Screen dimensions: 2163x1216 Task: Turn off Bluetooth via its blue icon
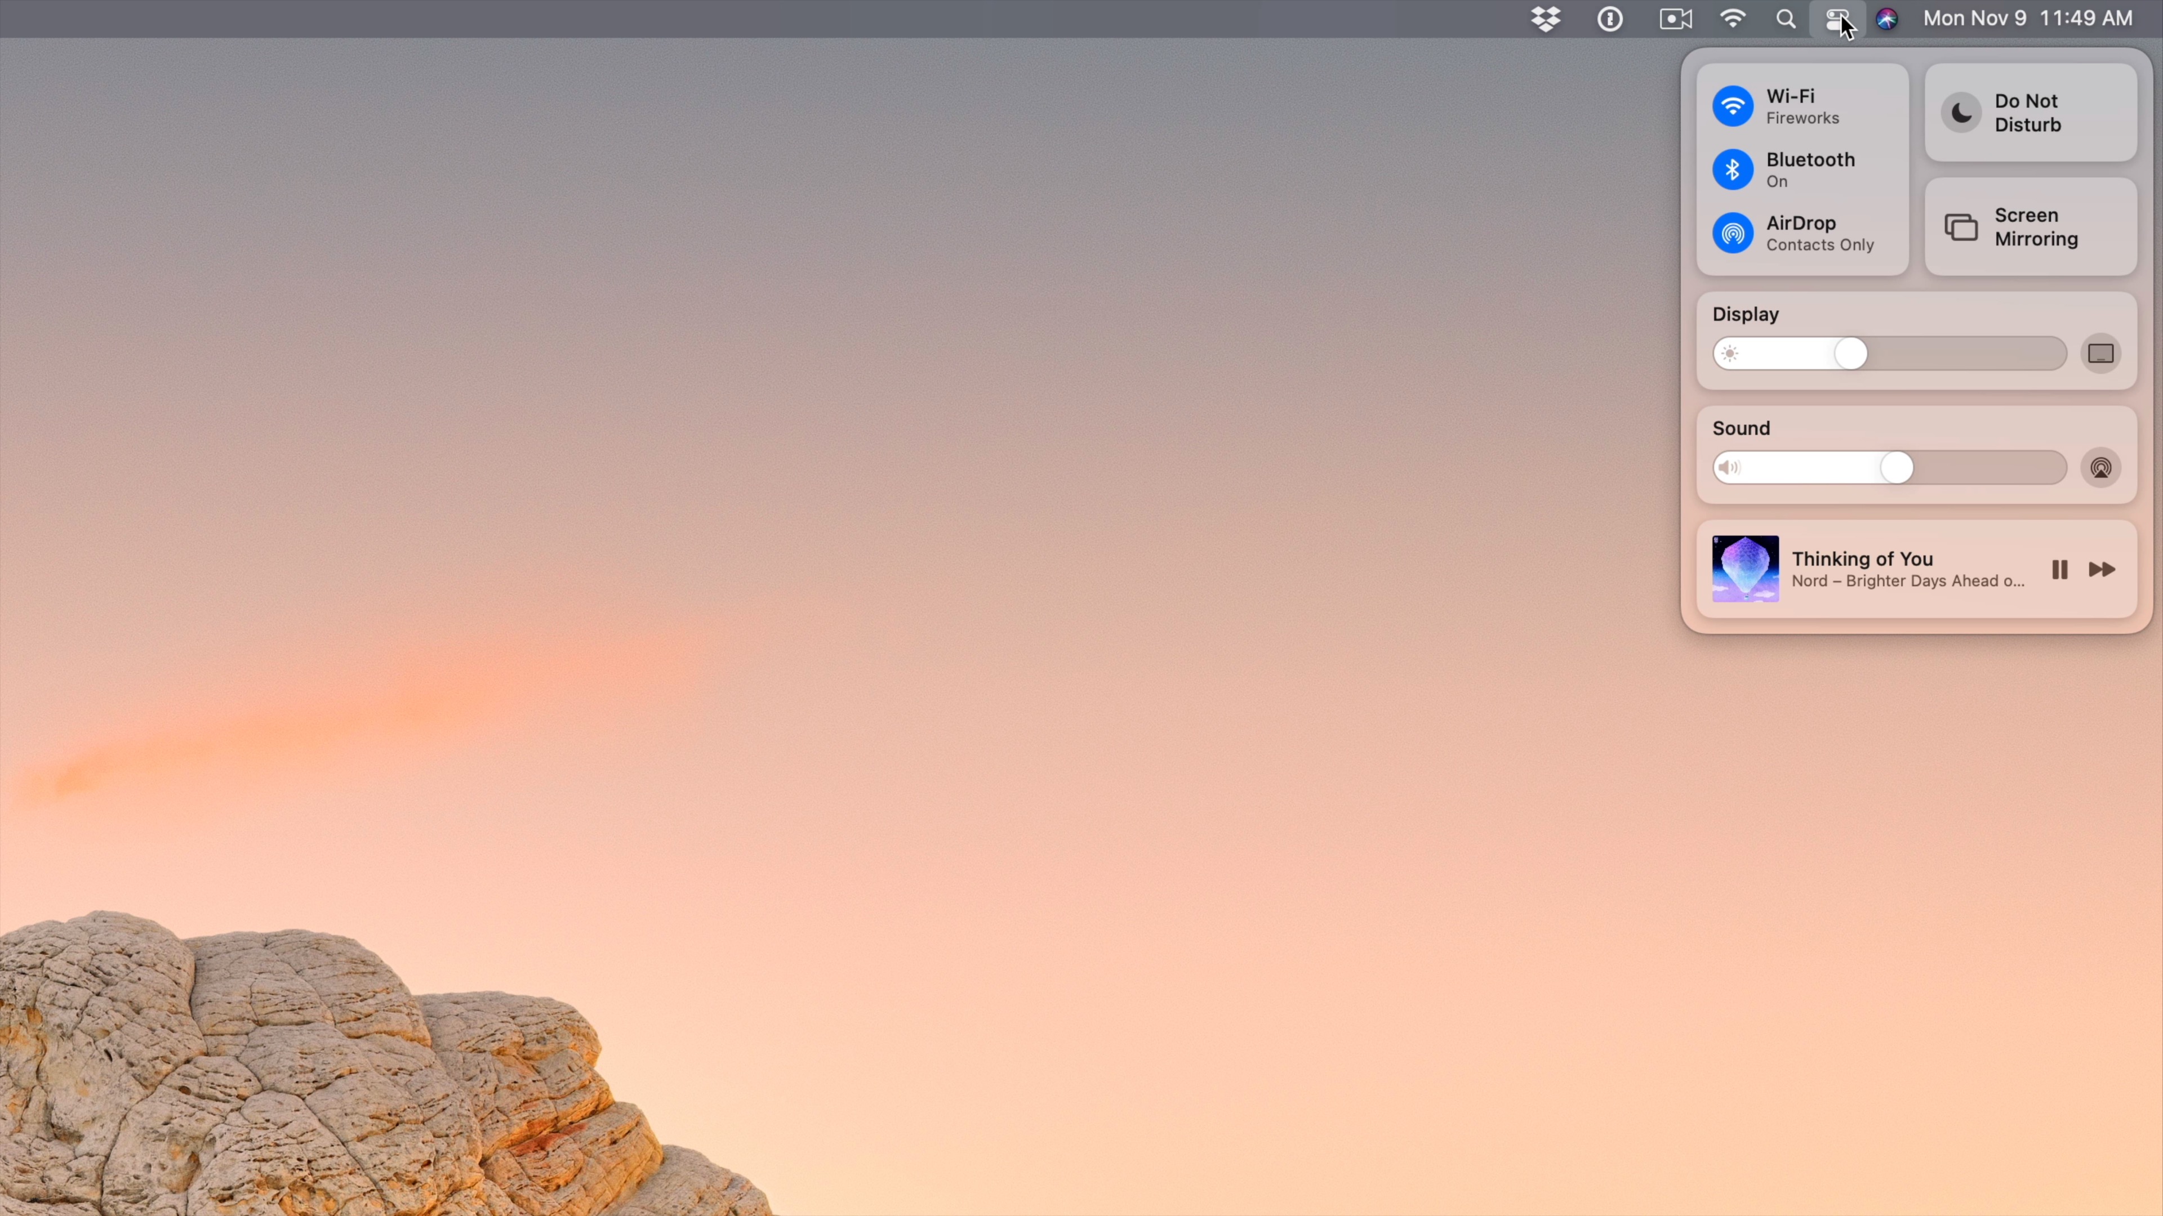point(1733,169)
